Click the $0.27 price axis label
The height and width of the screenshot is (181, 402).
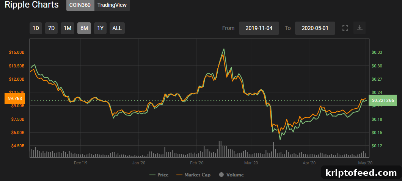[377, 79]
